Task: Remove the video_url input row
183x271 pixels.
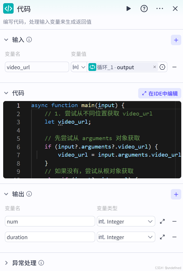Action: [x=174, y=67]
